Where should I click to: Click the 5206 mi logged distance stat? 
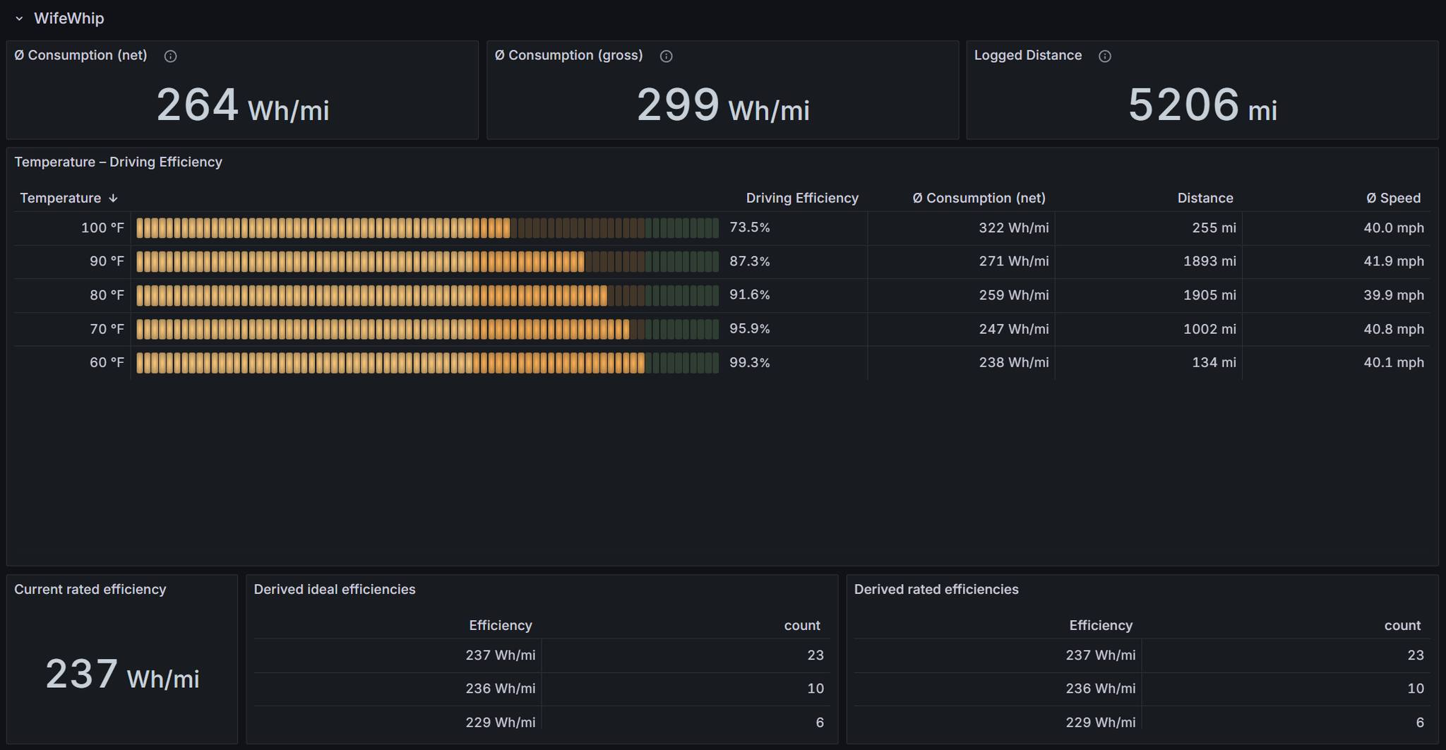(x=1202, y=106)
